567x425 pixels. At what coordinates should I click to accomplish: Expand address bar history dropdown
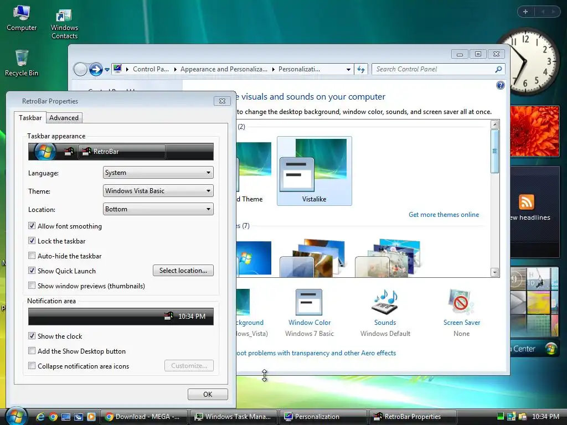(348, 69)
